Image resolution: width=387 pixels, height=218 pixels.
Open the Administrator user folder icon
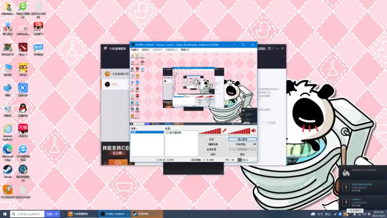(8, 8)
